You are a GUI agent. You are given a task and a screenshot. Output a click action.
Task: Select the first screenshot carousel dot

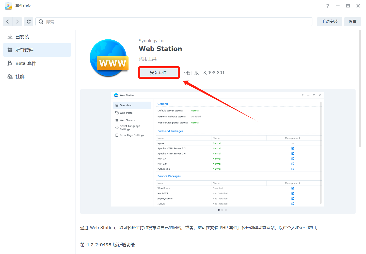point(219,210)
